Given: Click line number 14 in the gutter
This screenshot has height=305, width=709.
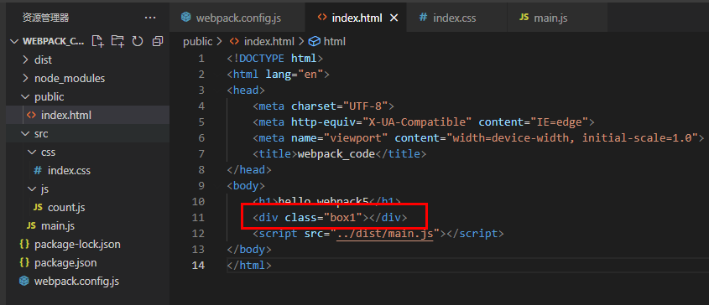Looking at the screenshot, I should point(198,266).
